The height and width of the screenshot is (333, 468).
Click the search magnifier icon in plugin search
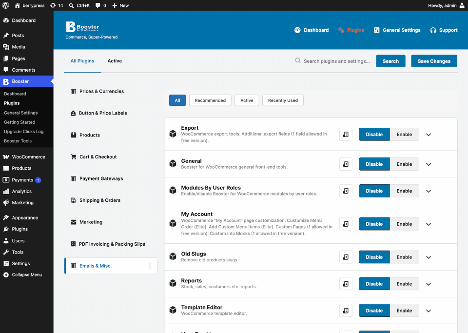coord(297,60)
